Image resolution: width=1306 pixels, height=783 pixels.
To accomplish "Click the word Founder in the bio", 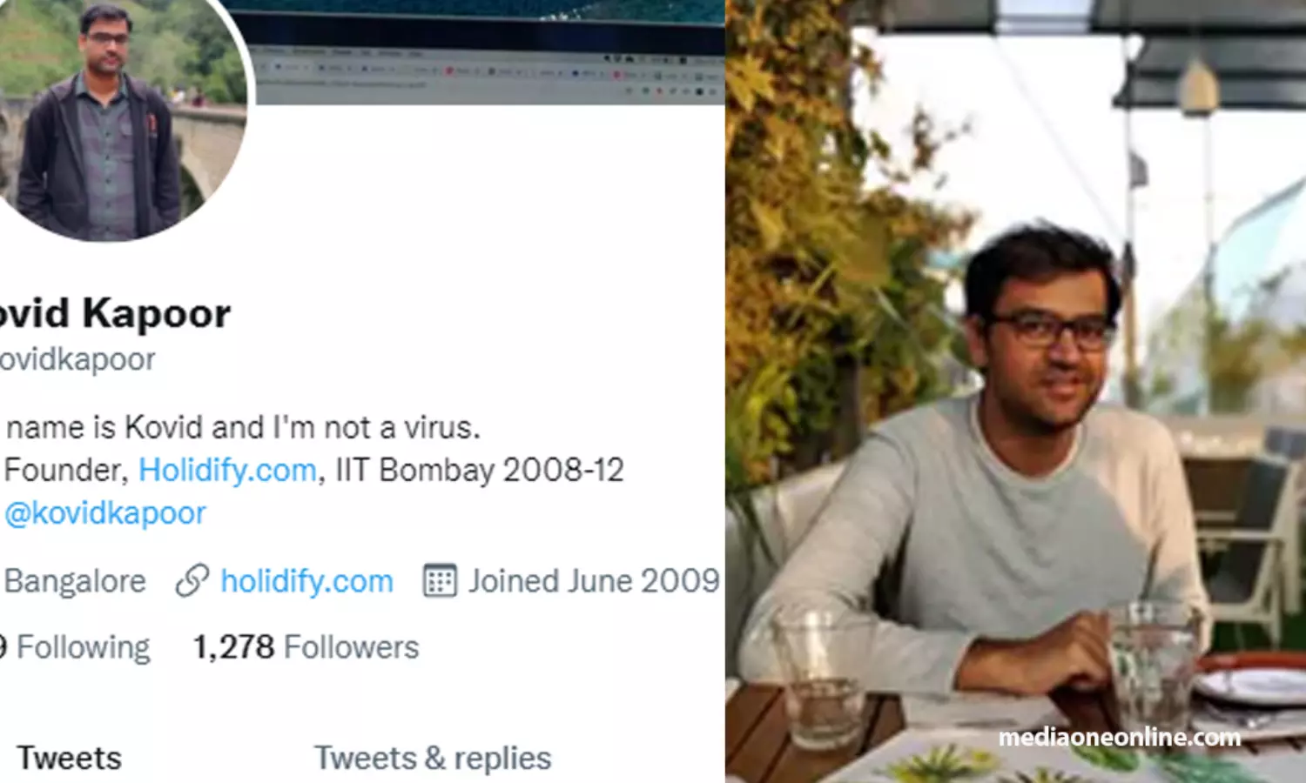I will point(66,470).
